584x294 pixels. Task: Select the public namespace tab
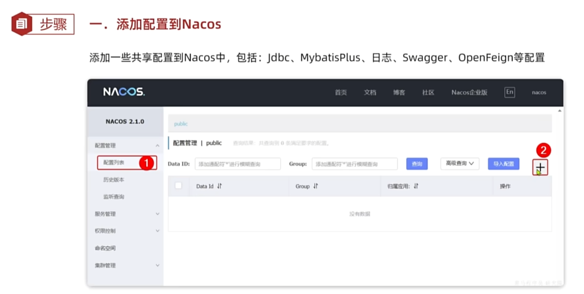pos(181,124)
